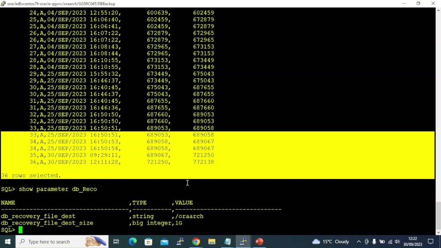
Task: Close the PuTTY terminal window
Action: [433, 3]
